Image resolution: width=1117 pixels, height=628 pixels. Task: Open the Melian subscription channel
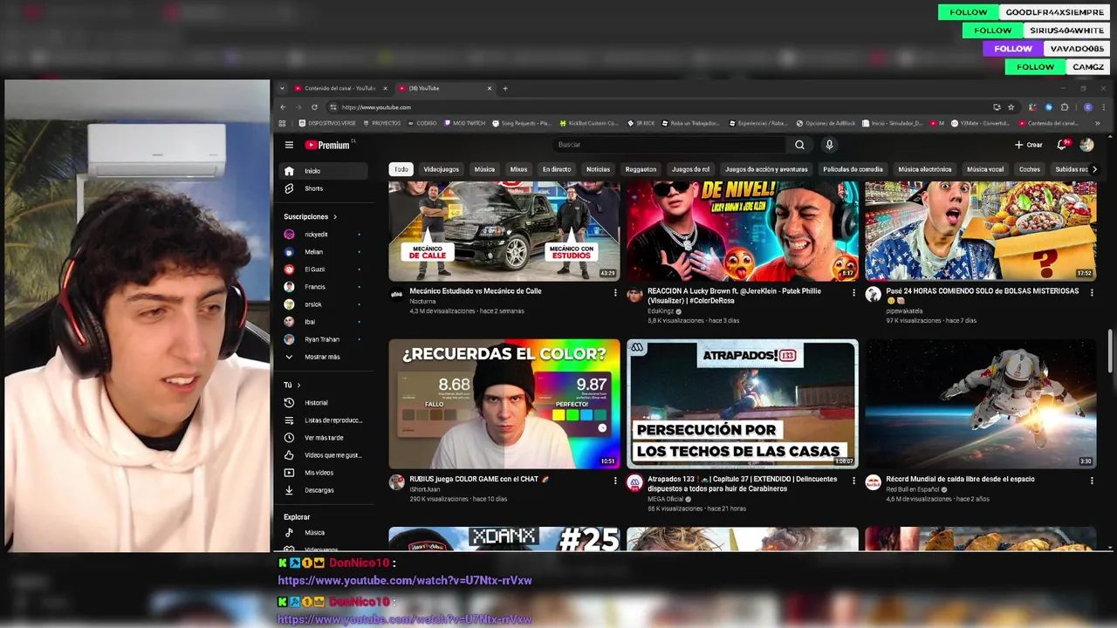(324, 252)
